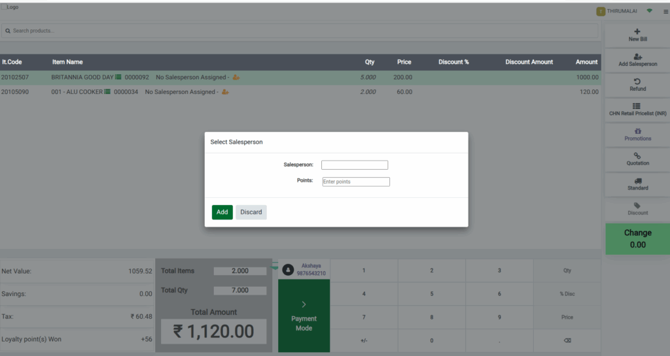Click Discard in Select Salesperson dialog
The image size is (670, 356).
tap(251, 212)
